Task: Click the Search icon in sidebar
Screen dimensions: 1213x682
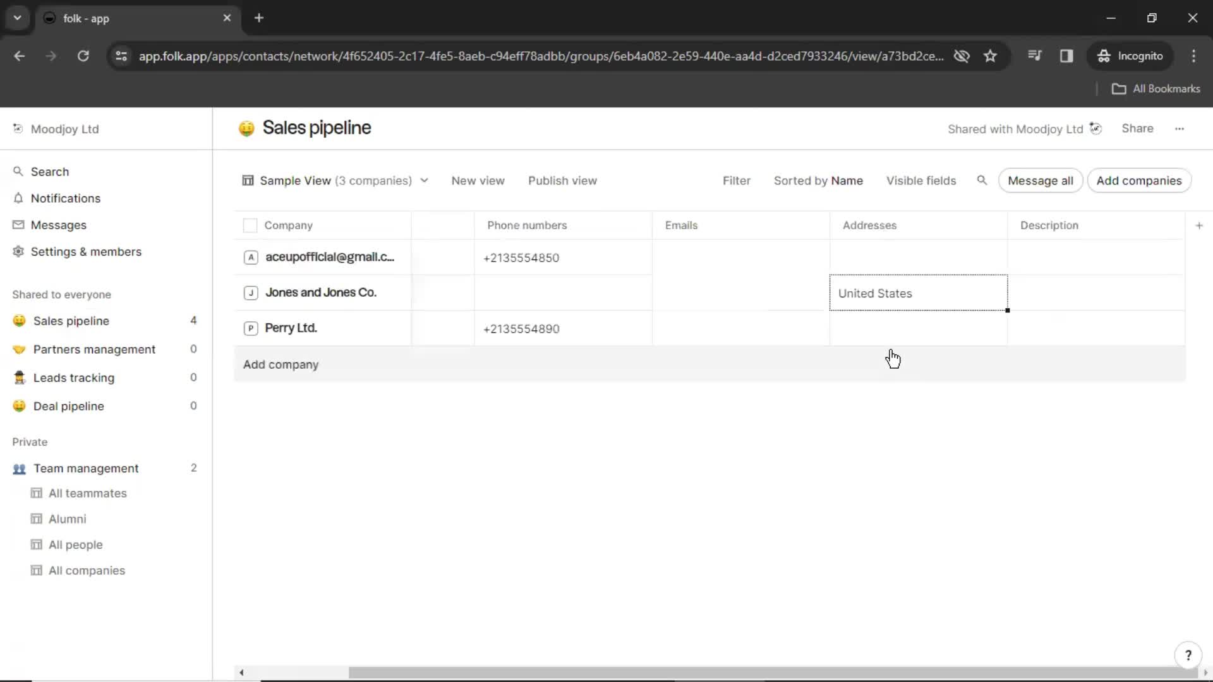Action: 18,172
